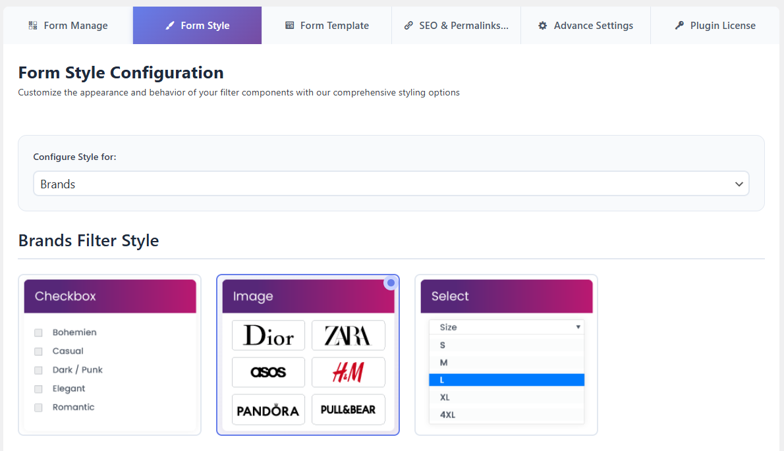784x451 pixels.
Task: Go to the Advance Settings tab
Action: tap(586, 26)
